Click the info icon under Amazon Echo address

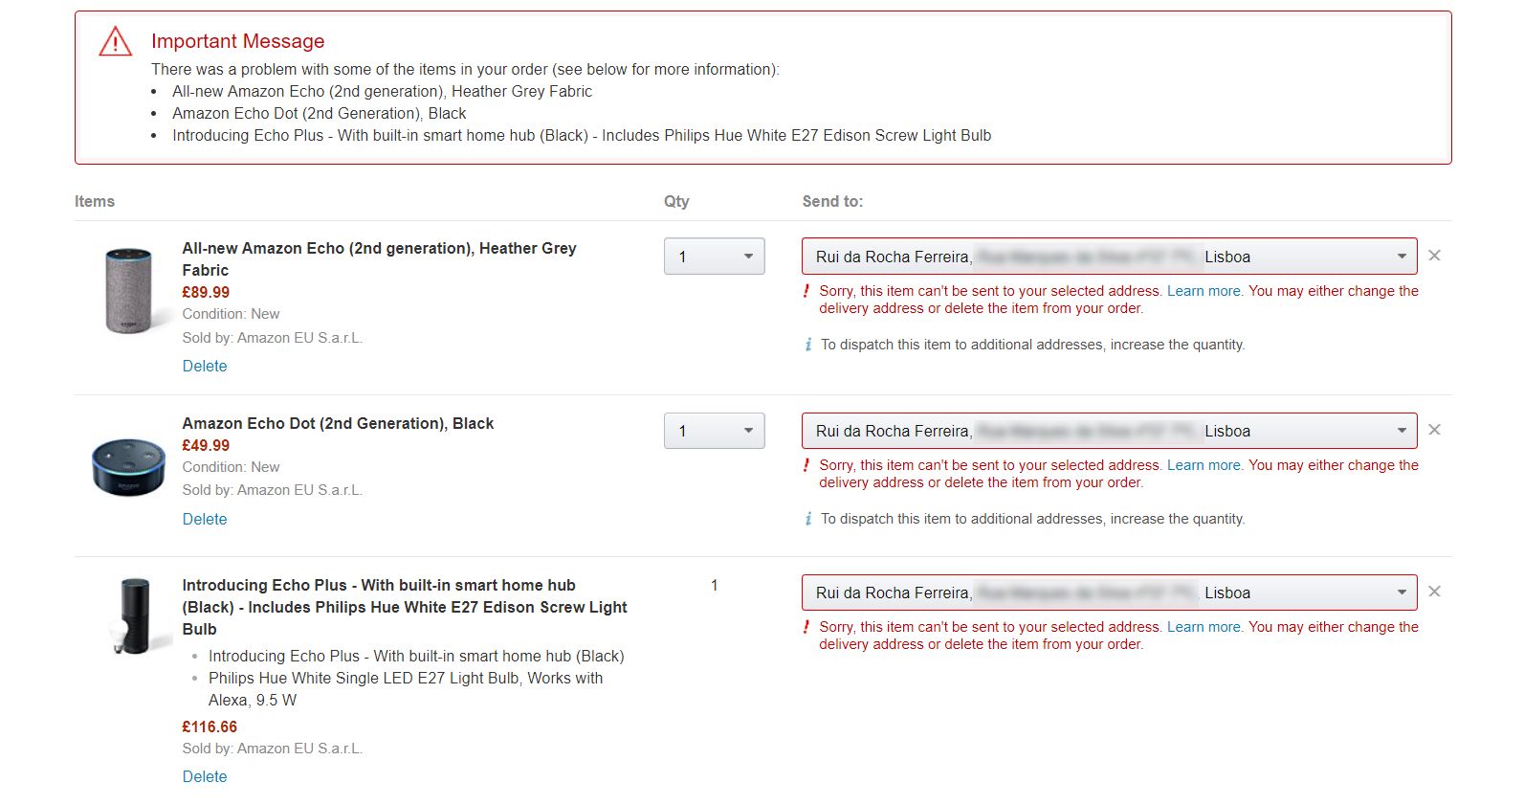tap(808, 345)
